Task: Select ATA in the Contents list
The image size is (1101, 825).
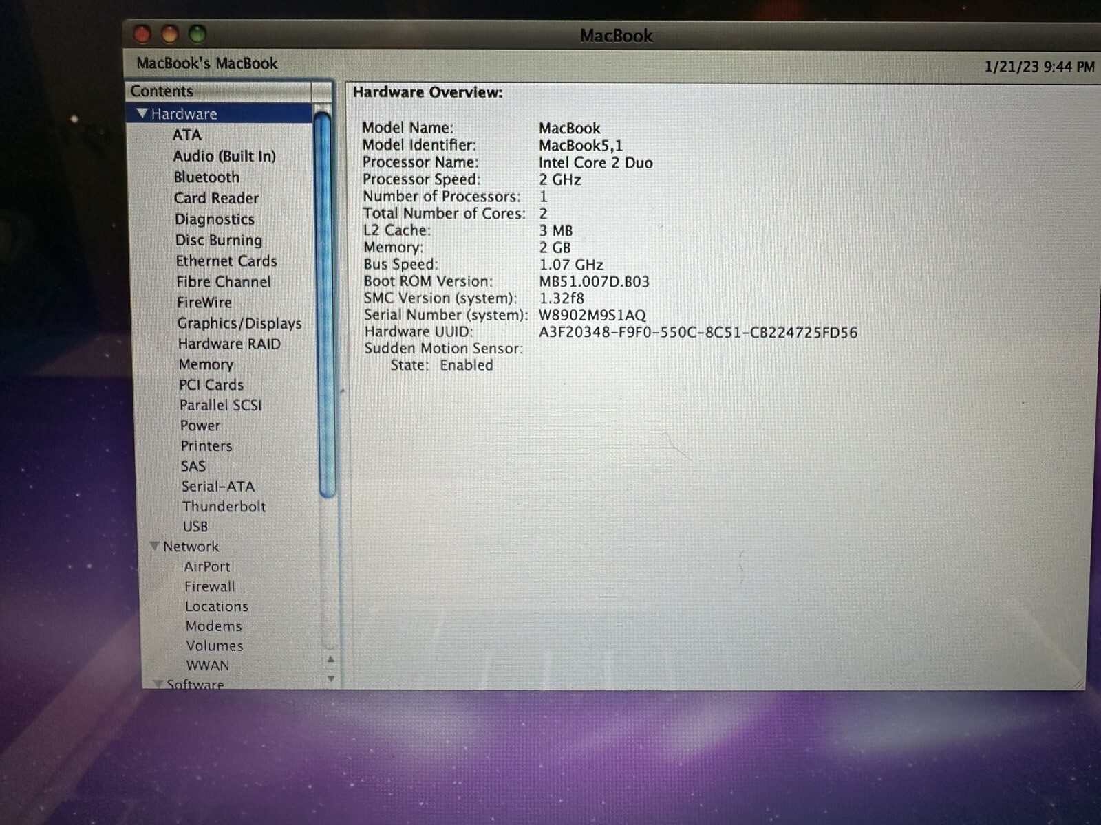Action: [x=186, y=135]
